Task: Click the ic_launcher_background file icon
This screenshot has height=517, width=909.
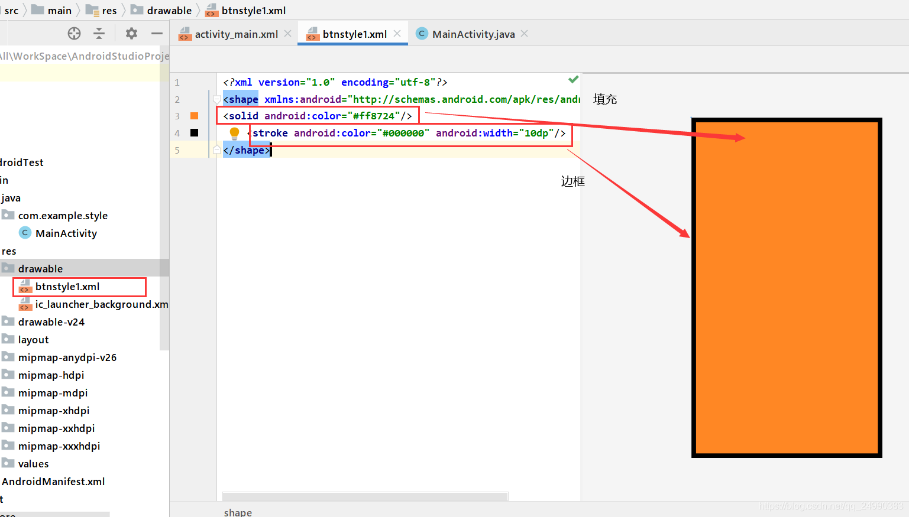Action: (x=25, y=304)
